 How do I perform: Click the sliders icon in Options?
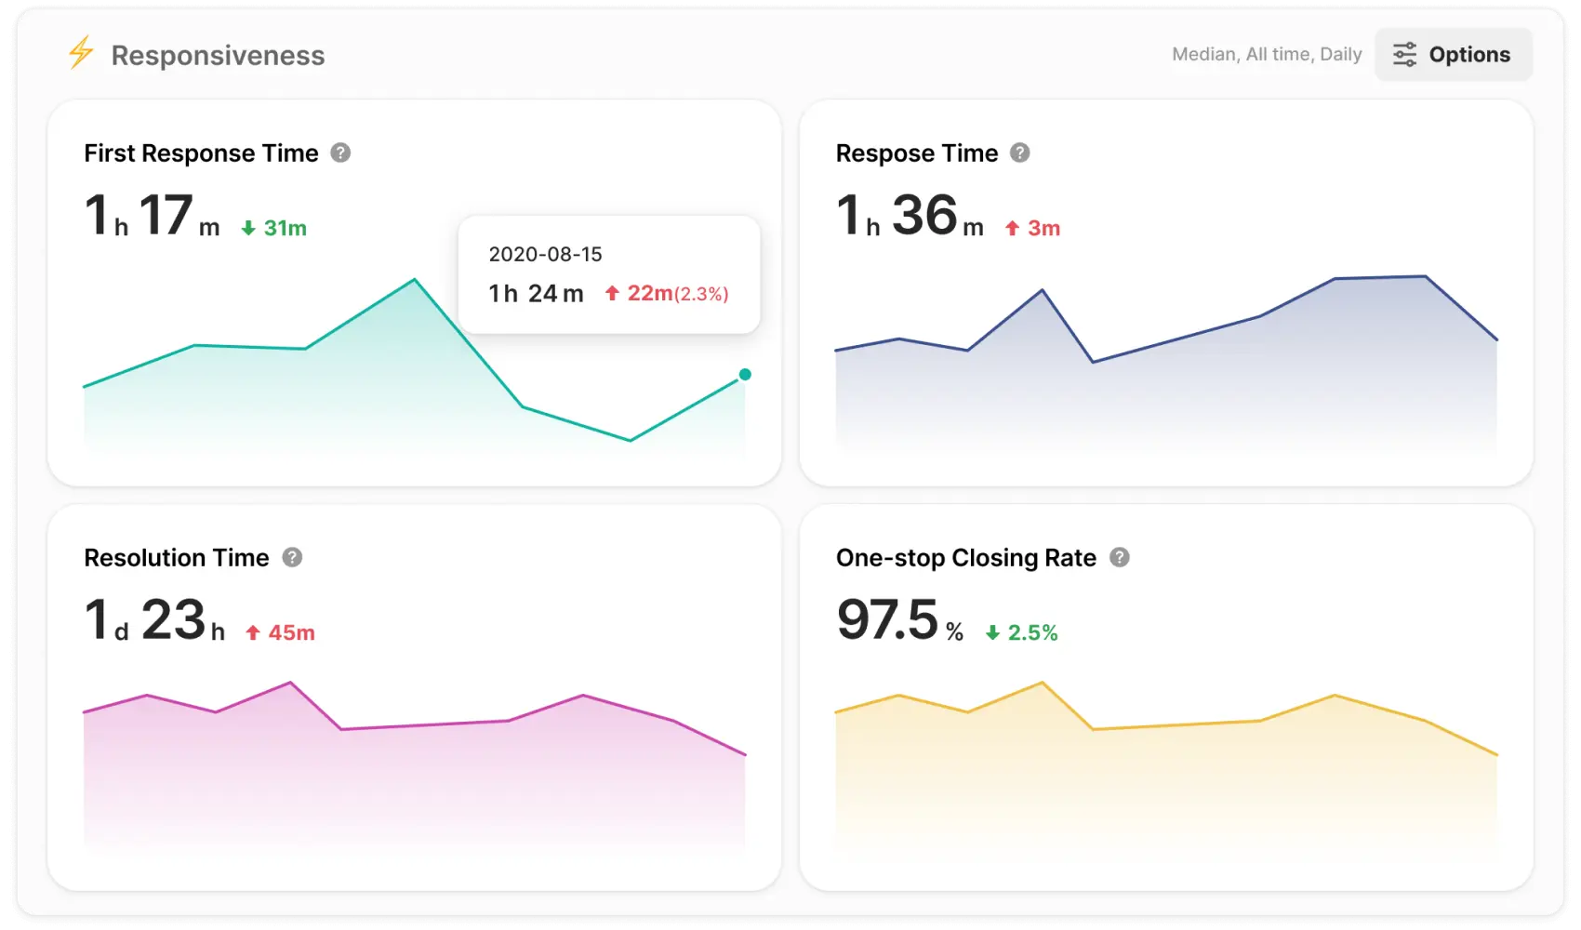(1404, 55)
